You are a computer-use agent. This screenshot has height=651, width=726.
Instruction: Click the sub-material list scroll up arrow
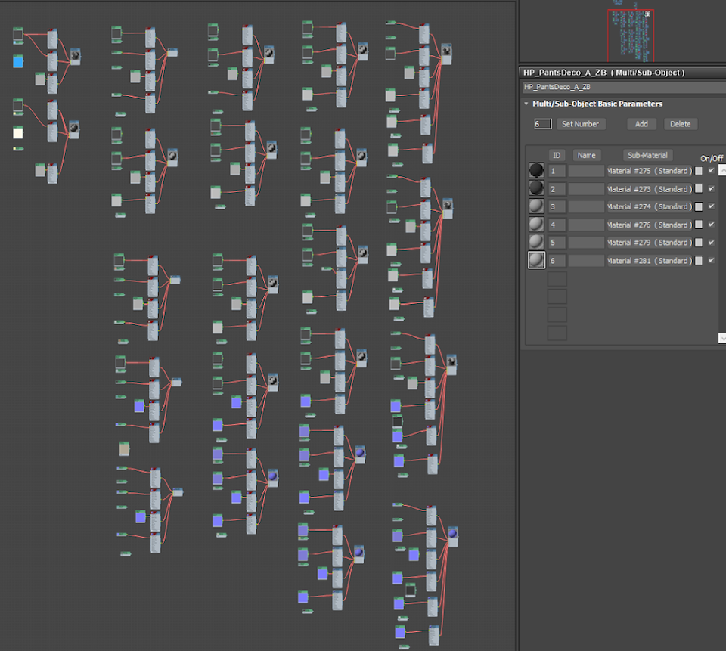pyautogui.click(x=721, y=171)
